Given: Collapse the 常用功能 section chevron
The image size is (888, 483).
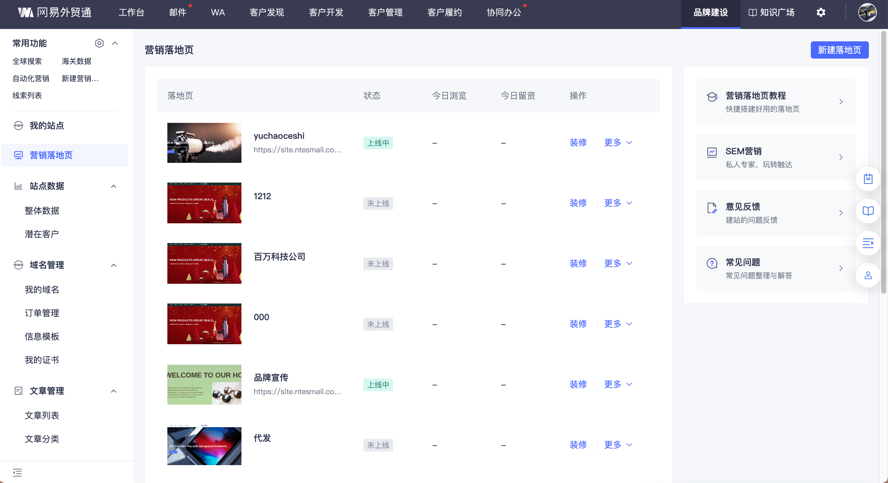Looking at the screenshot, I should (x=115, y=43).
